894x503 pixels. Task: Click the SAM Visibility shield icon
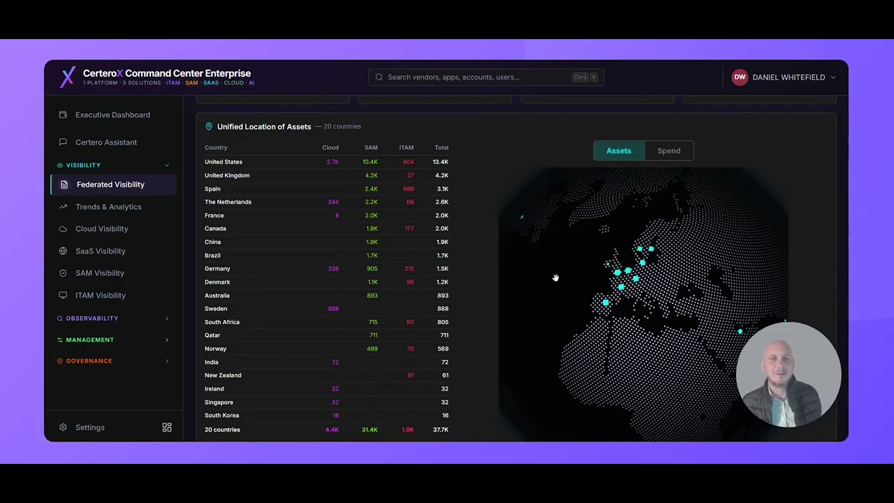63,273
